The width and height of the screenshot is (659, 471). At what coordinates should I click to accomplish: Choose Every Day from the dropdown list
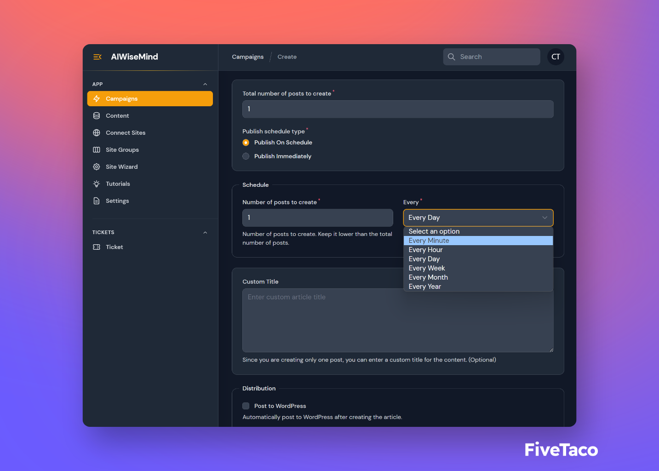[478, 259]
